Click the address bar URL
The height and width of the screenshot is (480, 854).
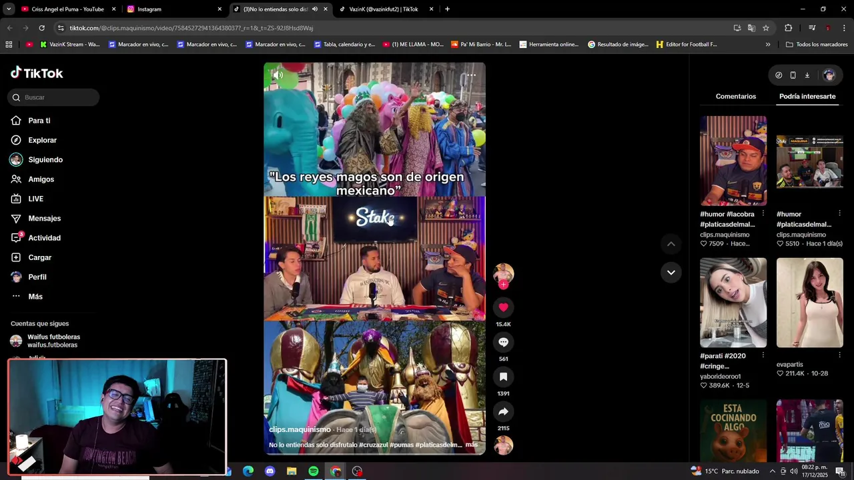coord(191,28)
